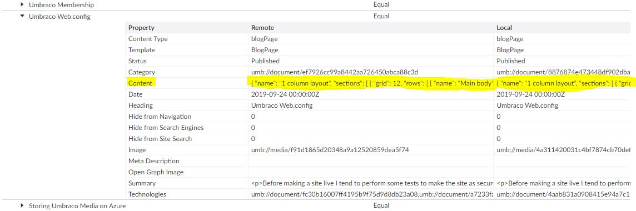
Task: Click Remote Image umb://media/f91d1865 value
Action: point(330,150)
